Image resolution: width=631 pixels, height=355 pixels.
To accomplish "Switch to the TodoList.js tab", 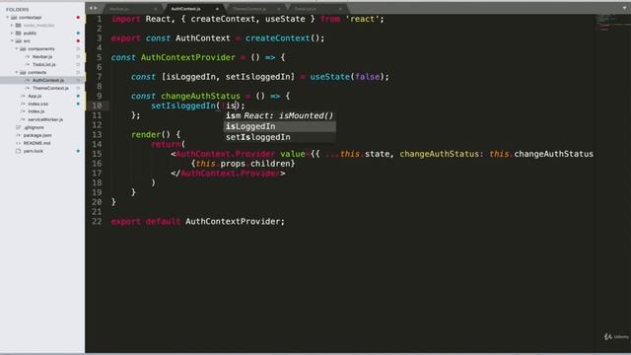I will [x=317, y=9].
